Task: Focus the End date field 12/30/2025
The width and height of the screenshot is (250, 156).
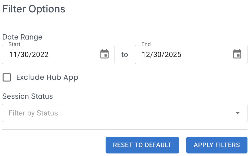Action: click(x=183, y=54)
